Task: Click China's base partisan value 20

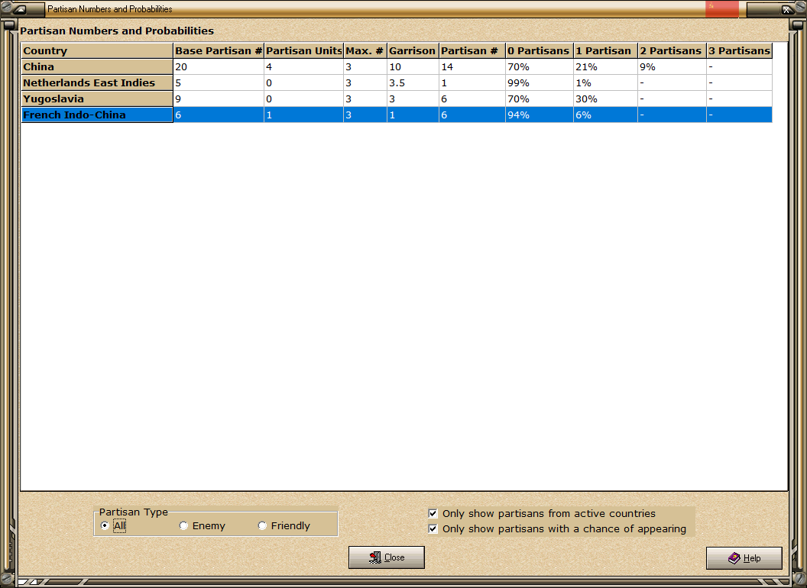Action: (219, 67)
